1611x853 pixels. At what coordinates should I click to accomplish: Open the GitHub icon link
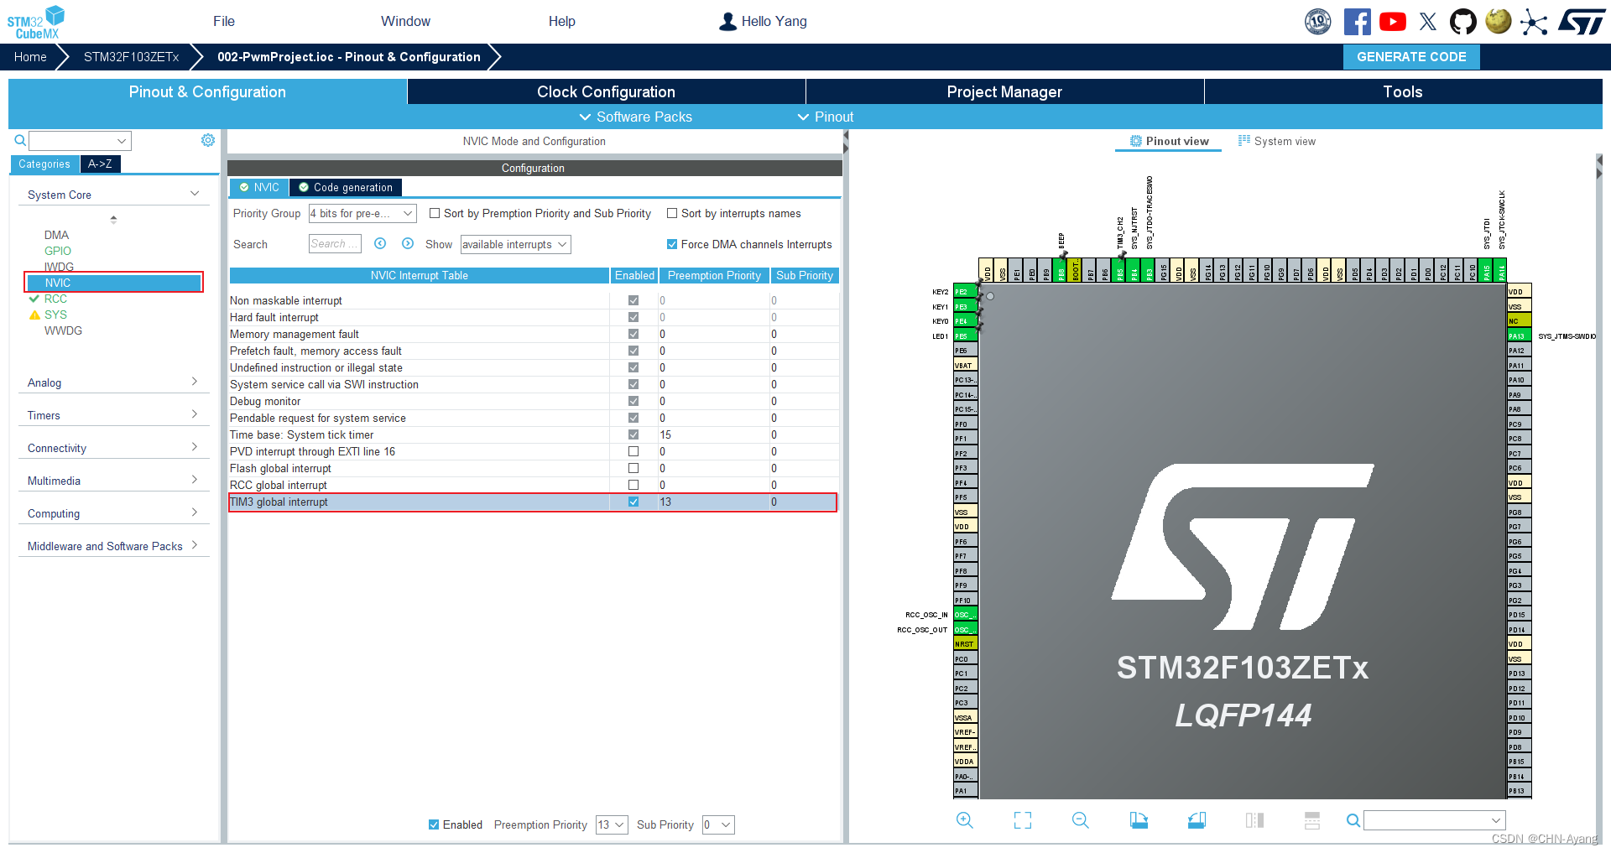pos(1463,22)
